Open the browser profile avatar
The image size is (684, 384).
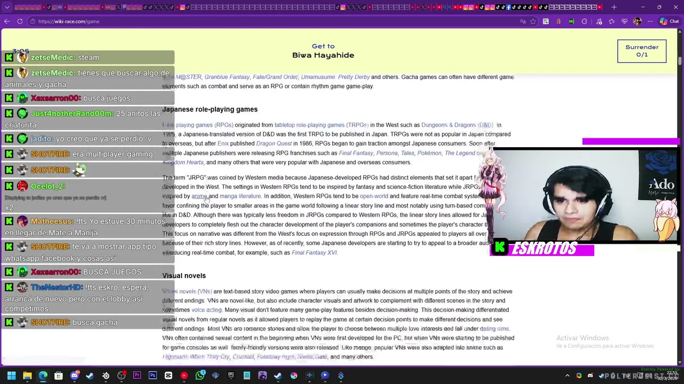637,21
